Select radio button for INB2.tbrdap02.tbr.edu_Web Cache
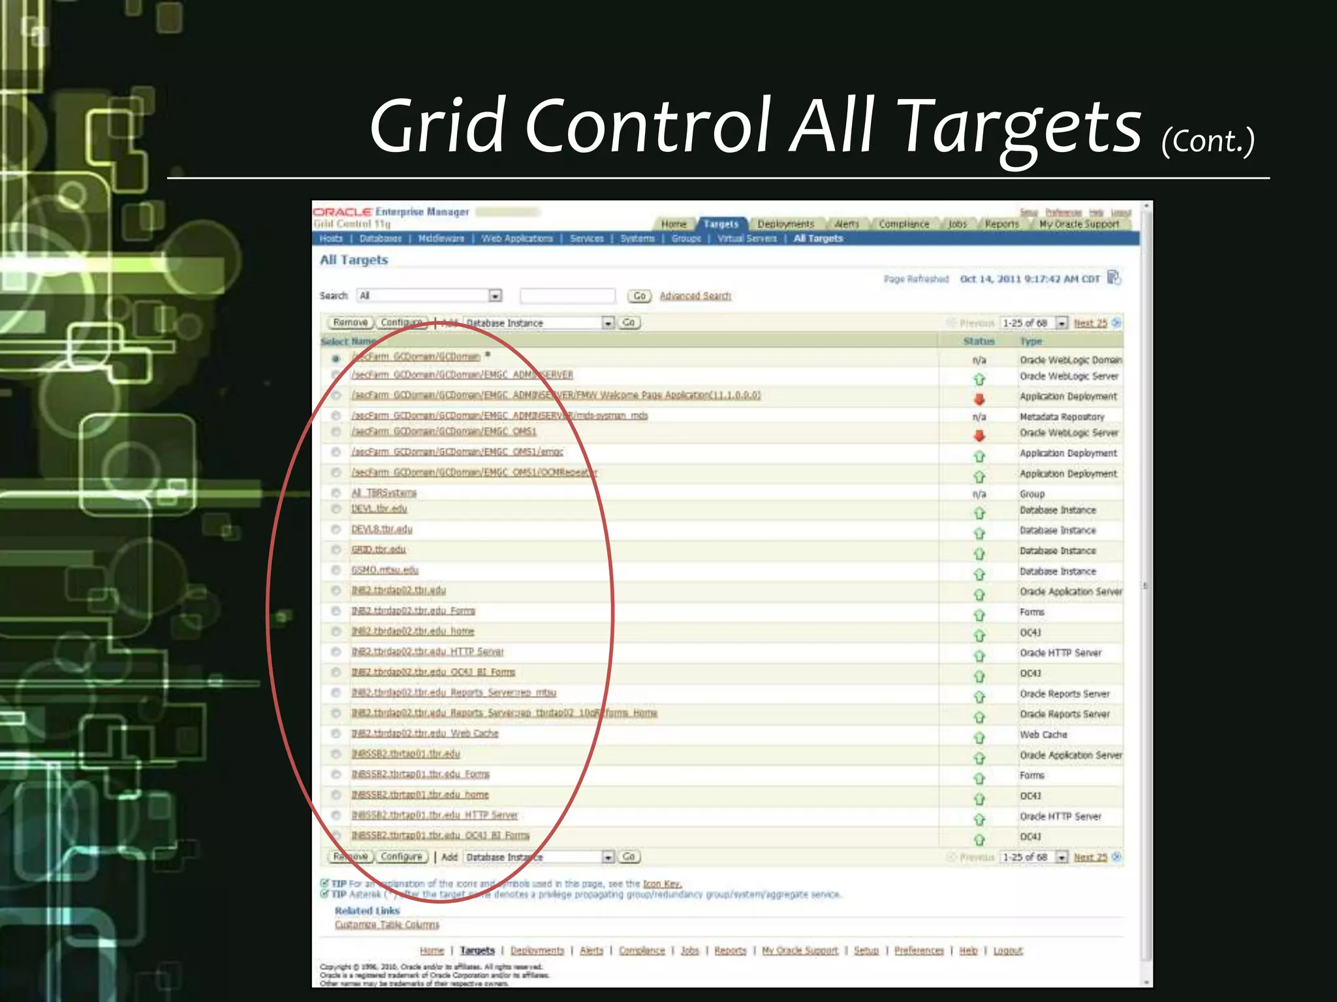The width and height of the screenshot is (1337, 1002). (x=336, y=733)
